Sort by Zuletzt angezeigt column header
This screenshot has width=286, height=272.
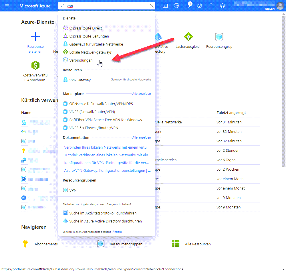tap(231, 113)
